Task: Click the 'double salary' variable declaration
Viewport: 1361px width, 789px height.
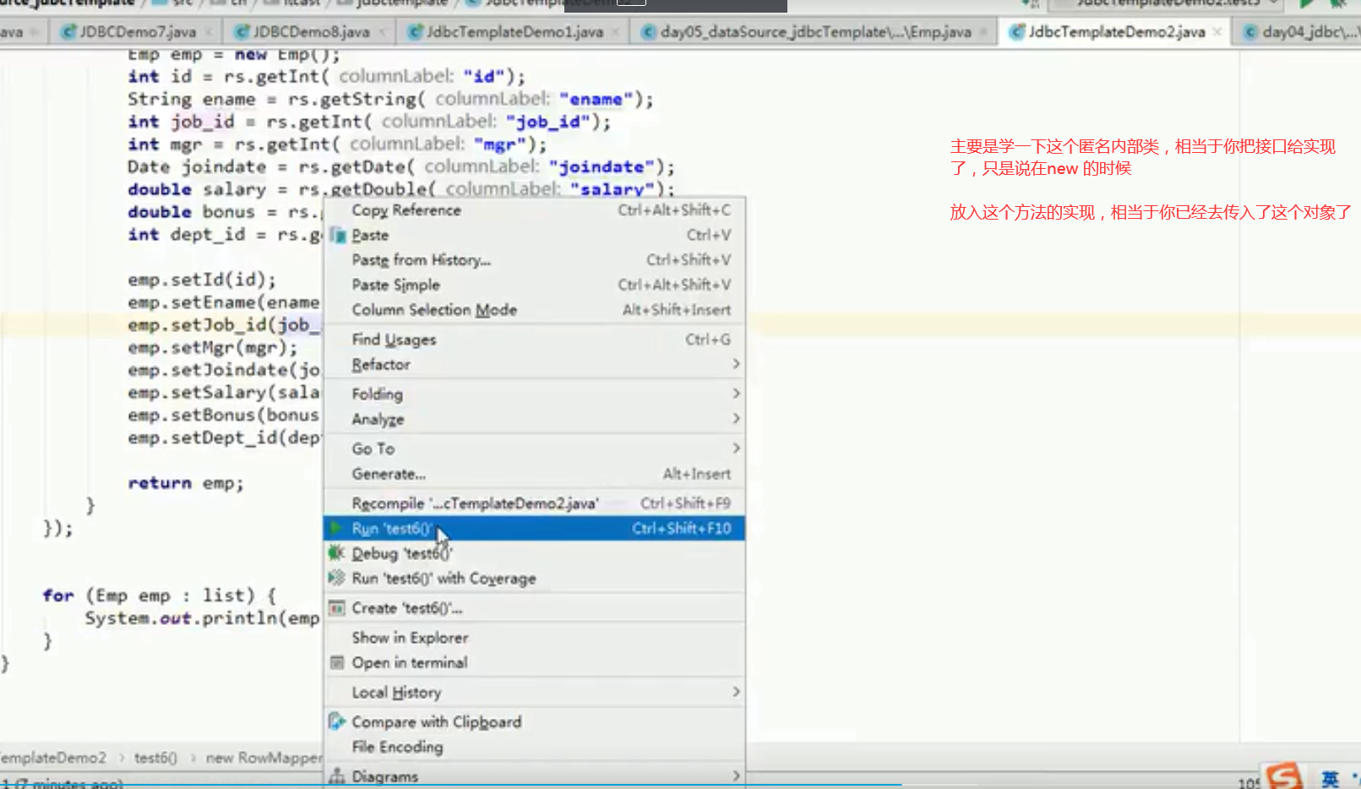Action: pyautogui.click(x=197, y=189)
